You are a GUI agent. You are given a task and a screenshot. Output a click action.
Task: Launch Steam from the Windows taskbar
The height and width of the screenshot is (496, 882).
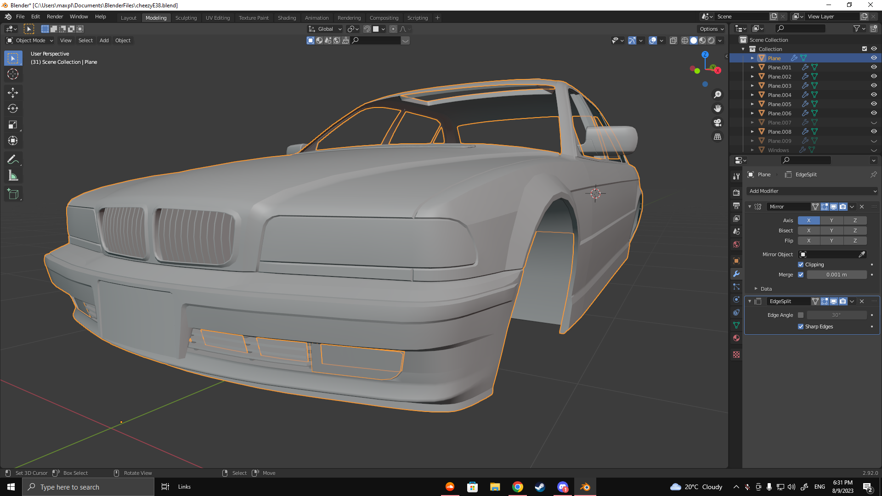coord(540,487)
